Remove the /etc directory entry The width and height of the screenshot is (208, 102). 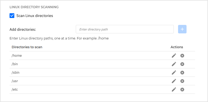182,90
